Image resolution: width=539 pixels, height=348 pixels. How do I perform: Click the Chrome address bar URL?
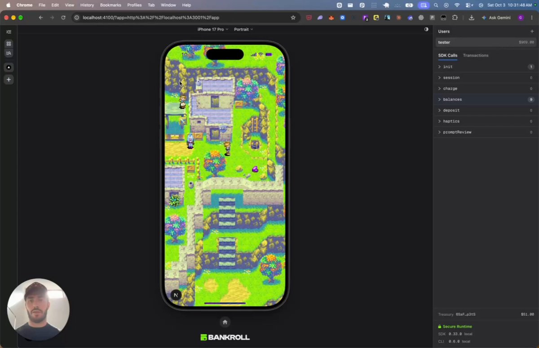151,17
